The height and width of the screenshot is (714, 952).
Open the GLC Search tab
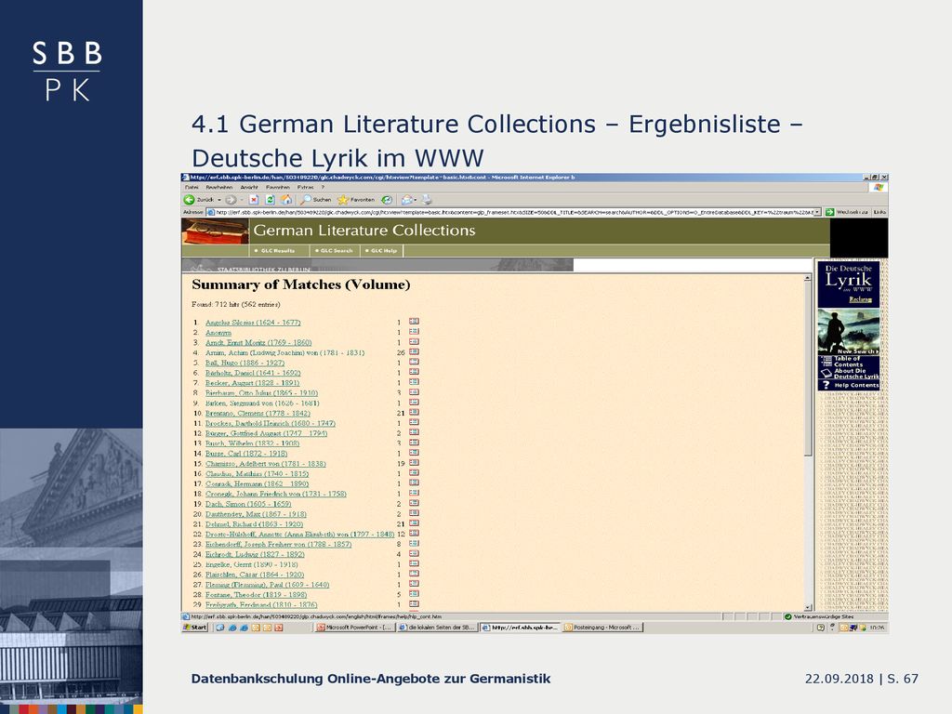pyautogui.click(x=335, y=250)
